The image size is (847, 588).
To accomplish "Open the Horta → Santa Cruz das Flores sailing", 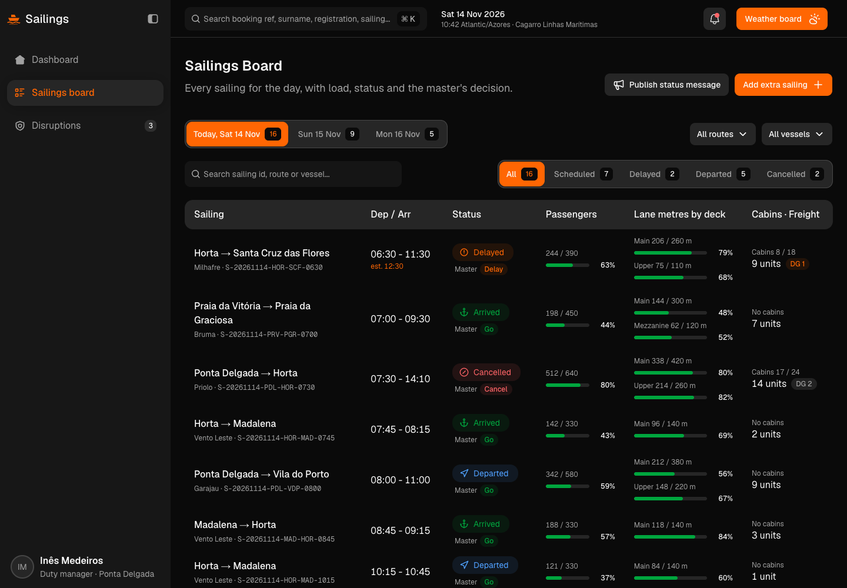I will tap(262, 253).
